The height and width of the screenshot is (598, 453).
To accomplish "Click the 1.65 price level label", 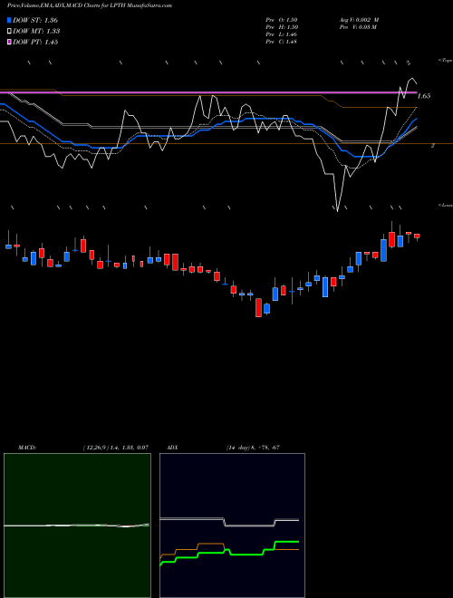I will tap(424, 96).
